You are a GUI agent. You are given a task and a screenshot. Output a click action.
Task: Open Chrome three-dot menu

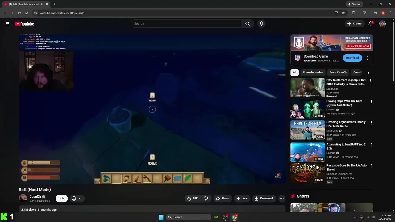click(x=390, y=13)
